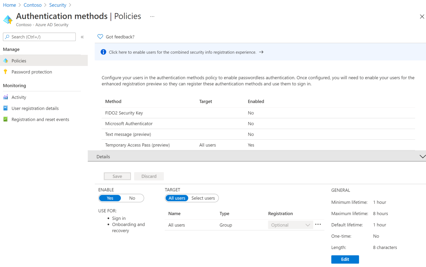Select the Policies icon in the sidebar
This screenshot has height=267, width=426.
point(6,60)
